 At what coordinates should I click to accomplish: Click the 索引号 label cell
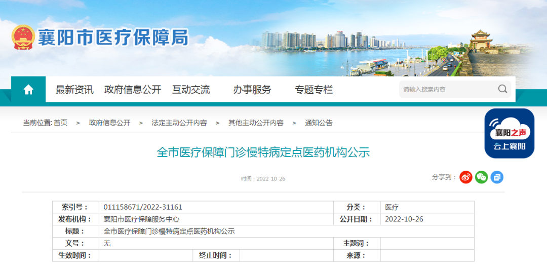click(x=75, y=207)
